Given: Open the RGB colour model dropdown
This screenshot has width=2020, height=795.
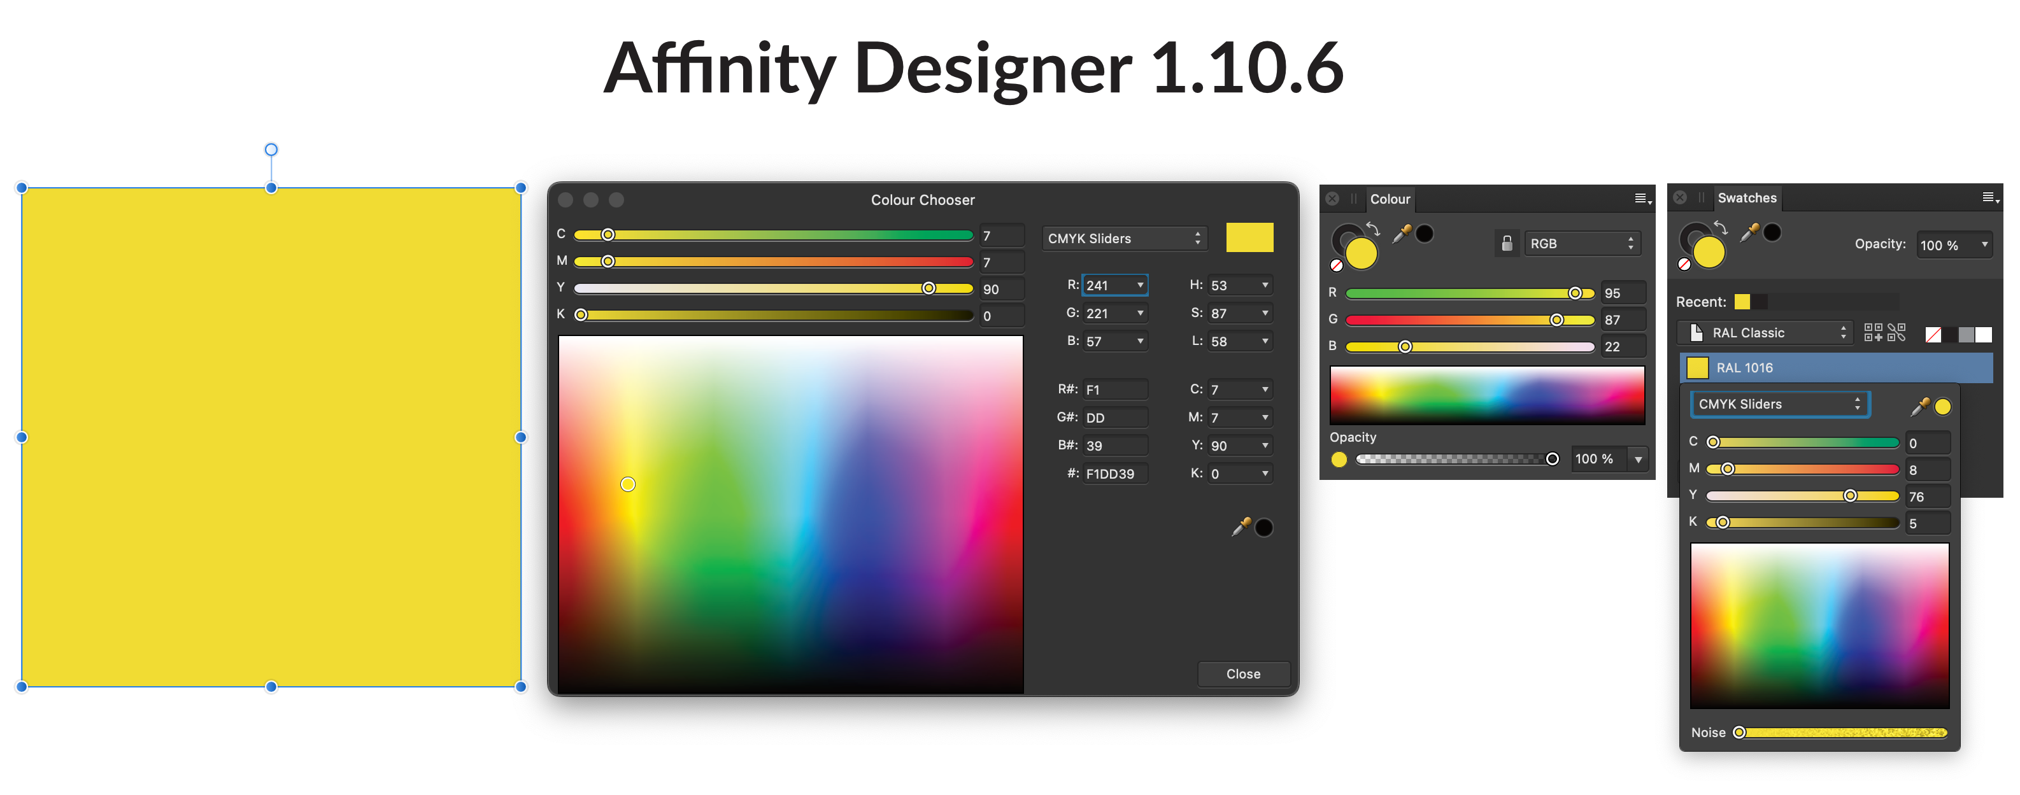Looking at the screenshot, I should 1583,244.
